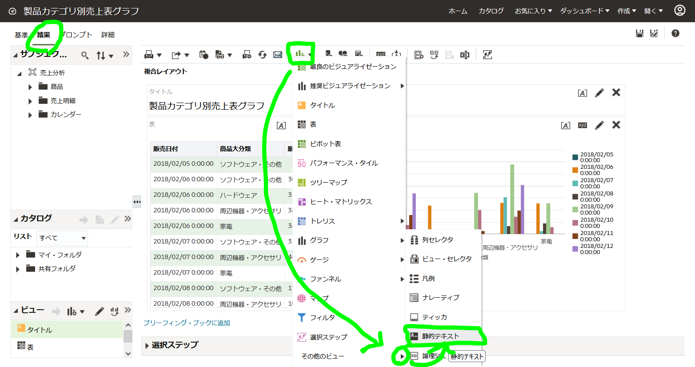The image size is (695, 367).
Task: Collapse the カタログ pane
Action: click(x=16, y=219)
